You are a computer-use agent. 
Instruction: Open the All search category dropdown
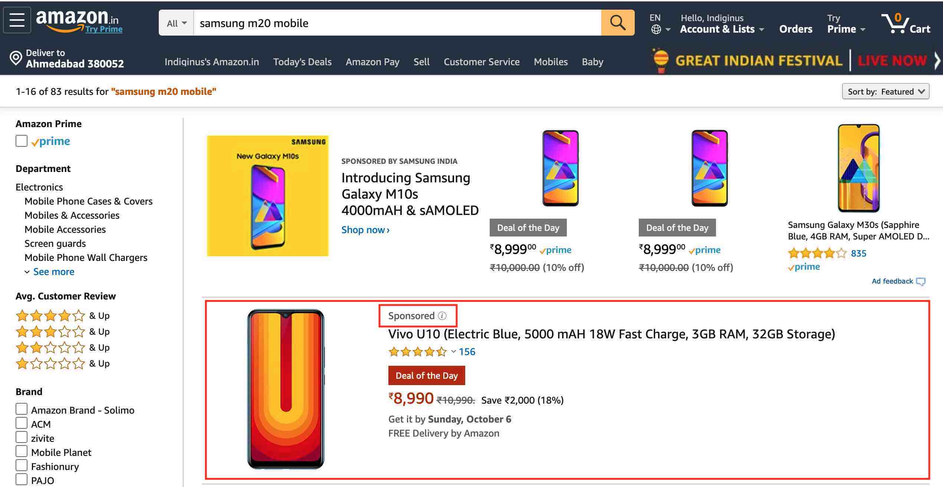[175, 23]
